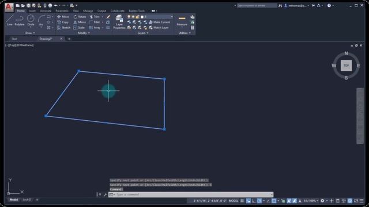369x207 pixels.
Task: Select the Line tool
Action: [x=10, y=20]
